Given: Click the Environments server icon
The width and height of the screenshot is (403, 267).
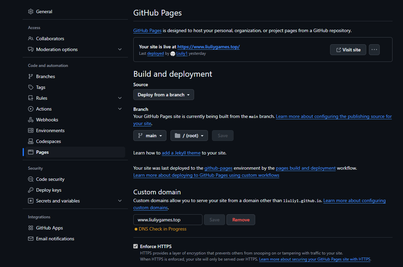Looking at the screenshot, I should coord(31,130).
